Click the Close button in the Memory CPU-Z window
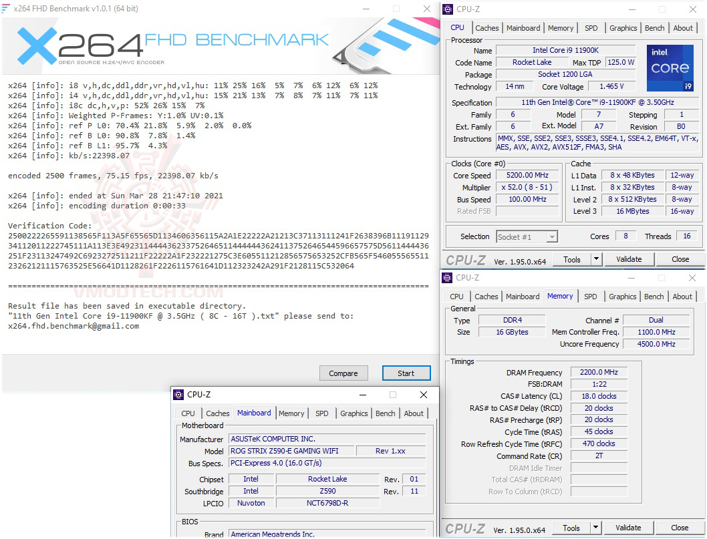Screen dimensions: 707x539 (680, 528)
